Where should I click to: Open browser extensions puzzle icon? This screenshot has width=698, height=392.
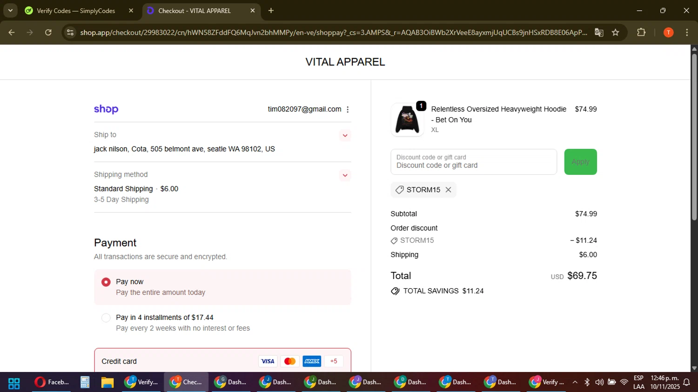(641, 33)
